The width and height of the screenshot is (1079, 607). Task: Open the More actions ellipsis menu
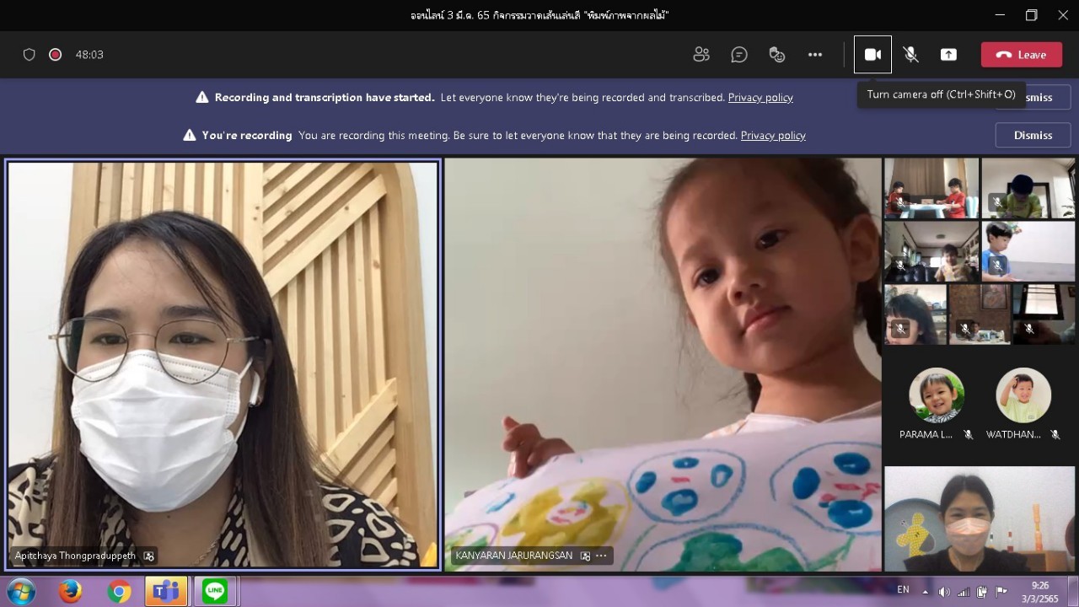tap(814, 55)
